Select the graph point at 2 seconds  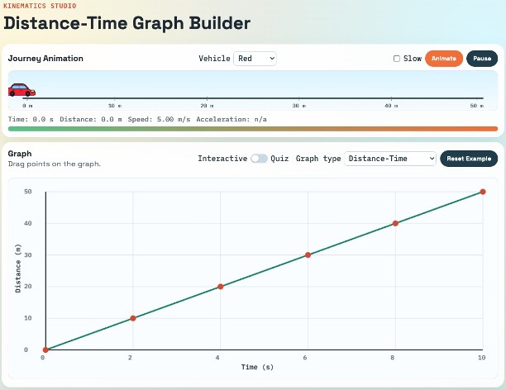coord(133,318)
